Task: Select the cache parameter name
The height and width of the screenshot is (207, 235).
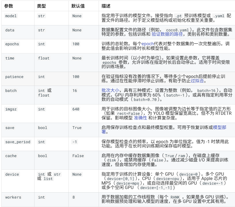Action: click(11, 156)
